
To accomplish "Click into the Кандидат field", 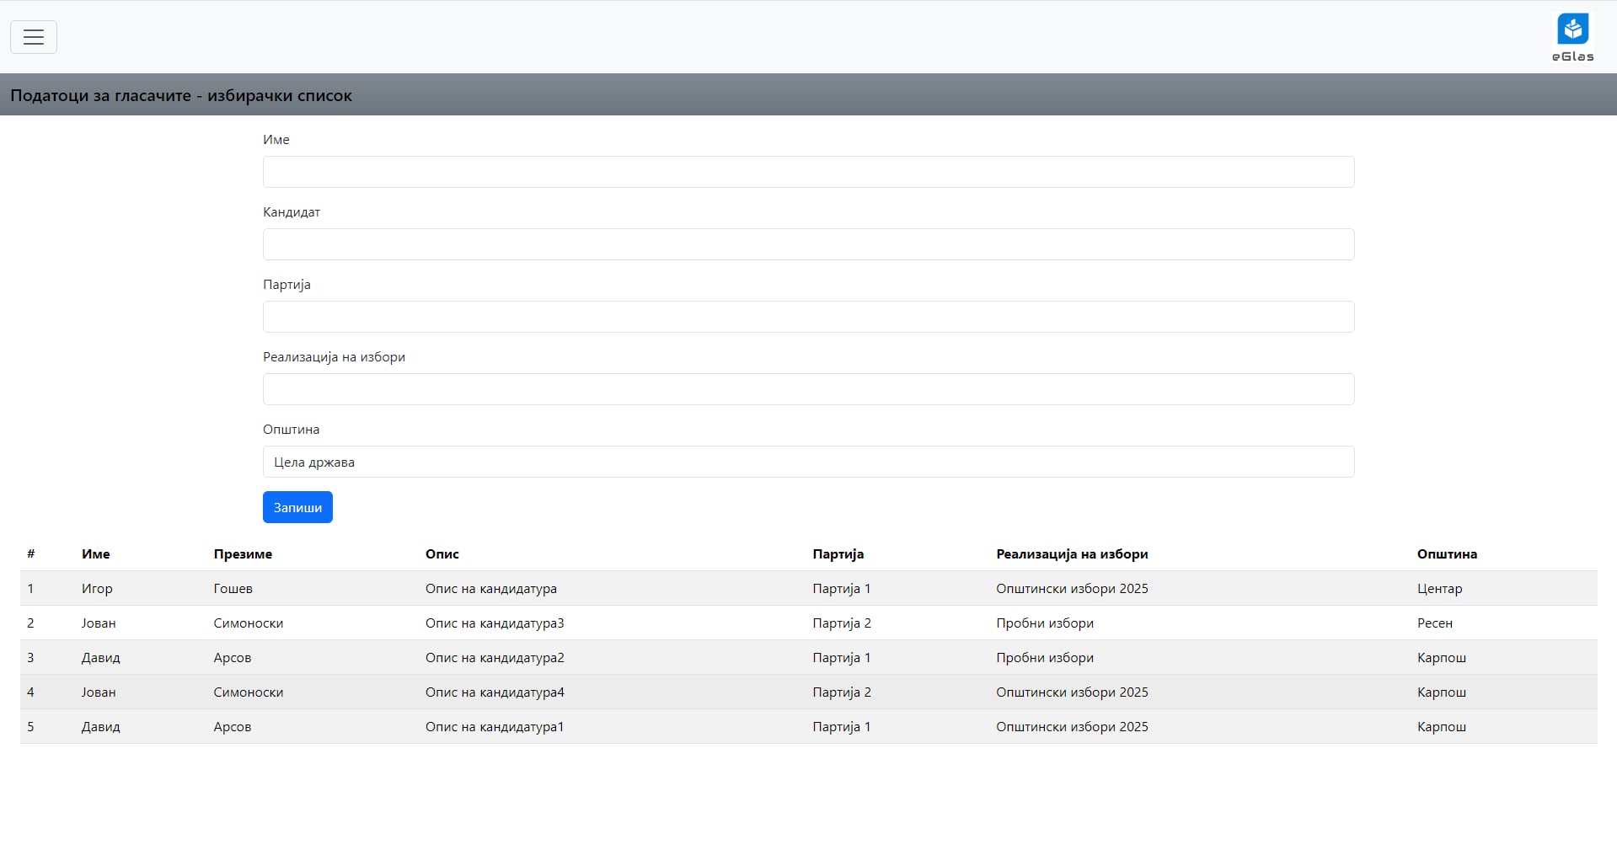I will click(808, 244).
